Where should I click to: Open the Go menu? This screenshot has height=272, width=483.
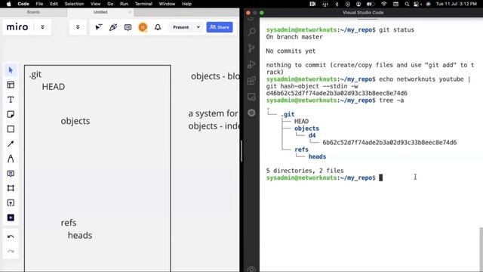click(110, 4)
